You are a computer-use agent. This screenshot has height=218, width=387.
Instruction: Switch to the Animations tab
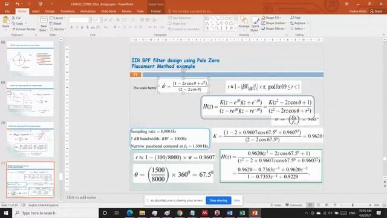88,12
